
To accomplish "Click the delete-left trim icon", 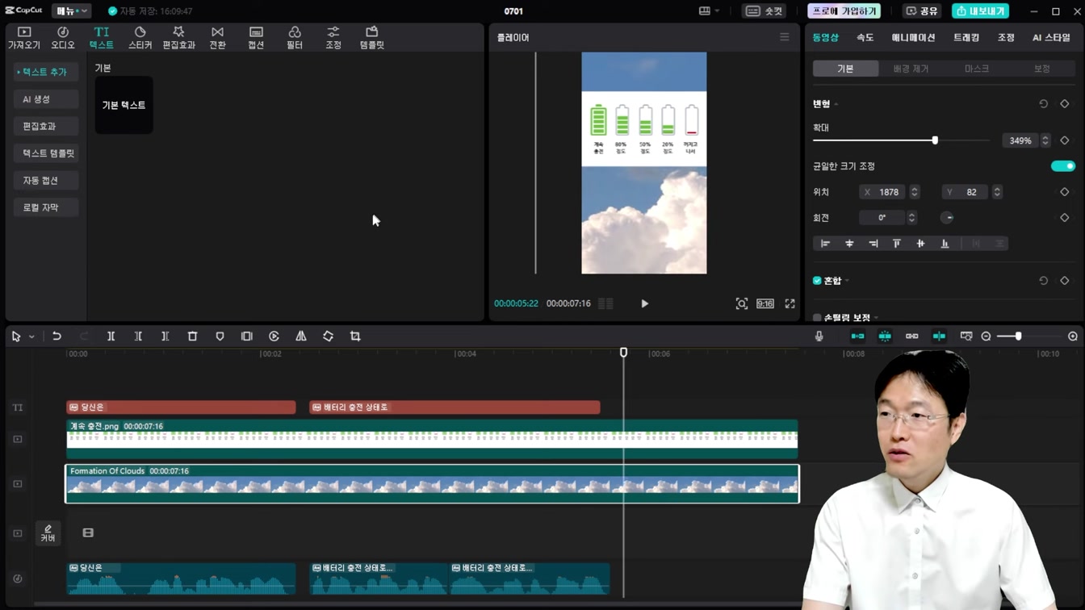I will coord(138,336).
